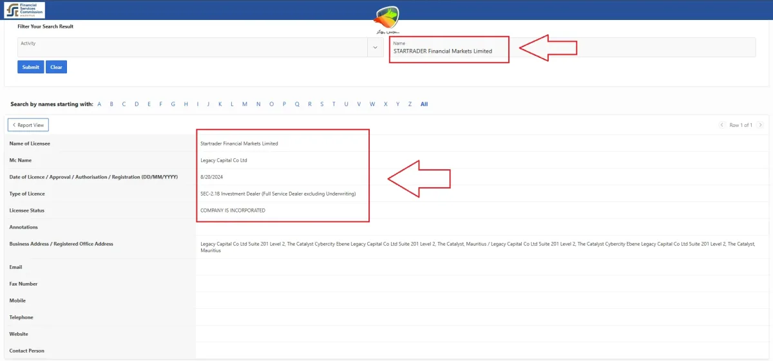
Task: Click the 'Telephone' row label
Action: (x=21, y=317)
